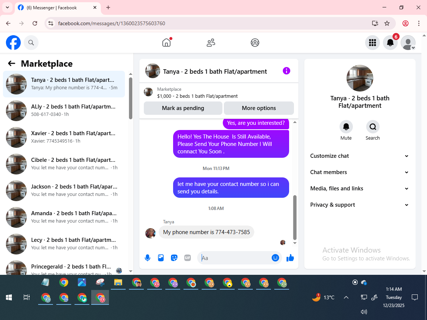Attach a file with the image icon
The height and width of the screenshot is (320, 427).
point(161,258)
